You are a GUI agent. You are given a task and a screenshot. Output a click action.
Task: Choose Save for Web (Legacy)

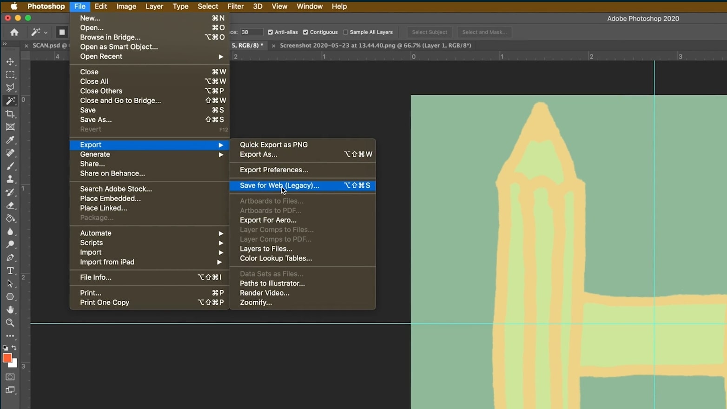pyautogui.click(x=279, y=185)
